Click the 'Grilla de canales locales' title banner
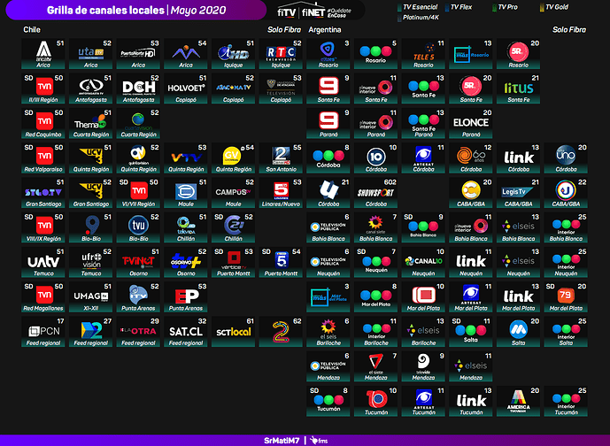The image size is (610, 446). point(136,10)
